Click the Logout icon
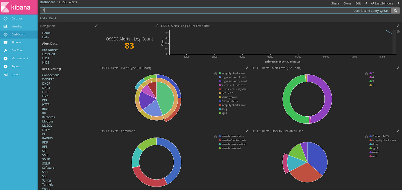The image size is (402, 190). (6, 74)
